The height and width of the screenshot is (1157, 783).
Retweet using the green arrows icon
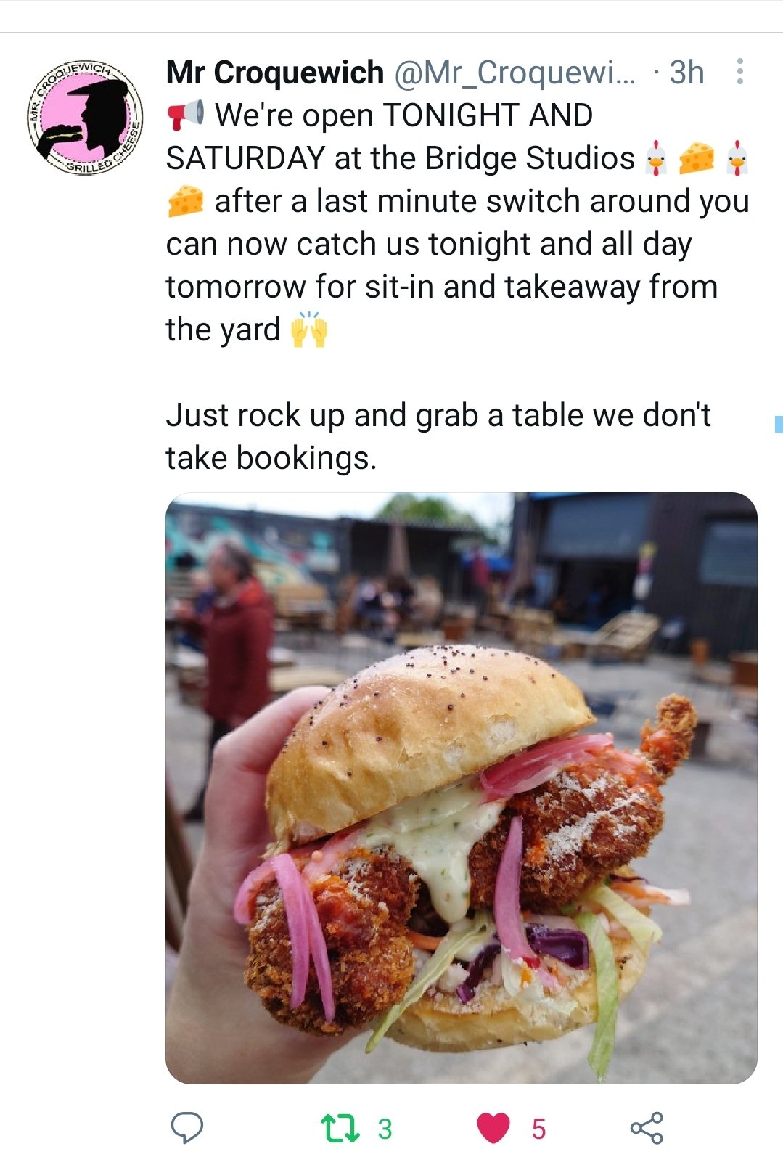340,1128
